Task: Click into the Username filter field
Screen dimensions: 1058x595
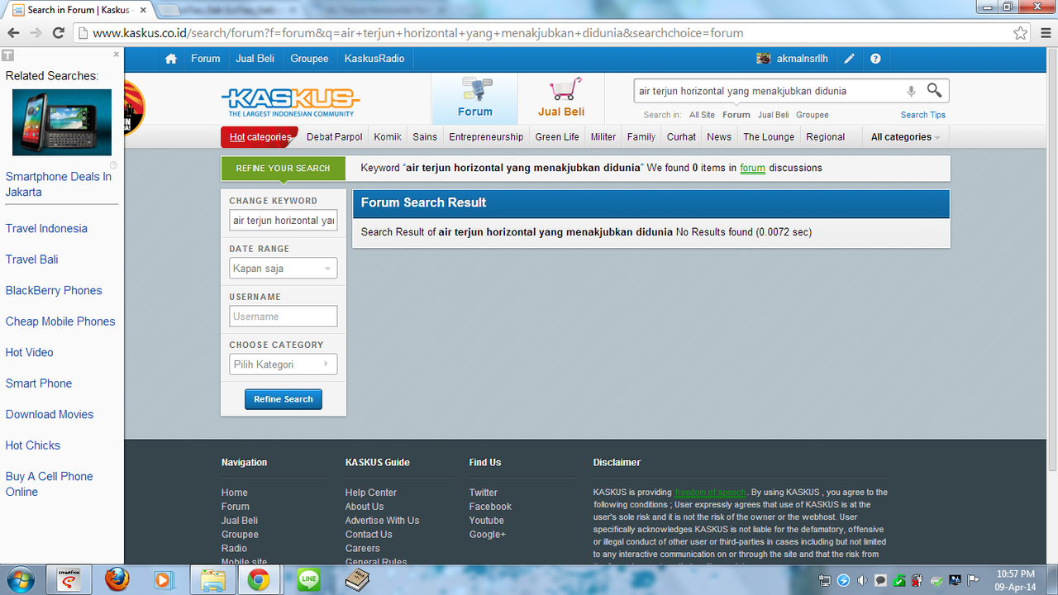Action: (284, 317)
